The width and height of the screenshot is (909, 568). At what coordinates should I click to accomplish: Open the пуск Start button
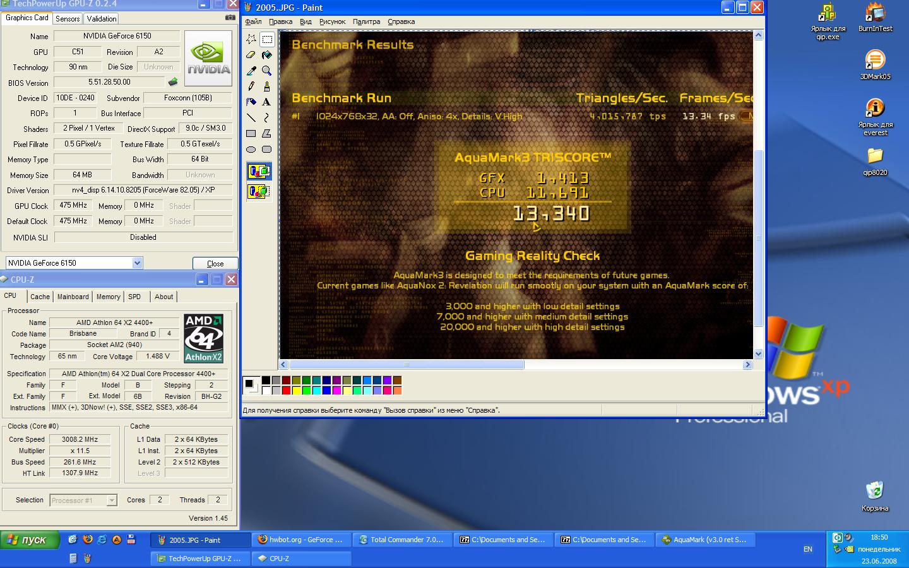[30, 540]
